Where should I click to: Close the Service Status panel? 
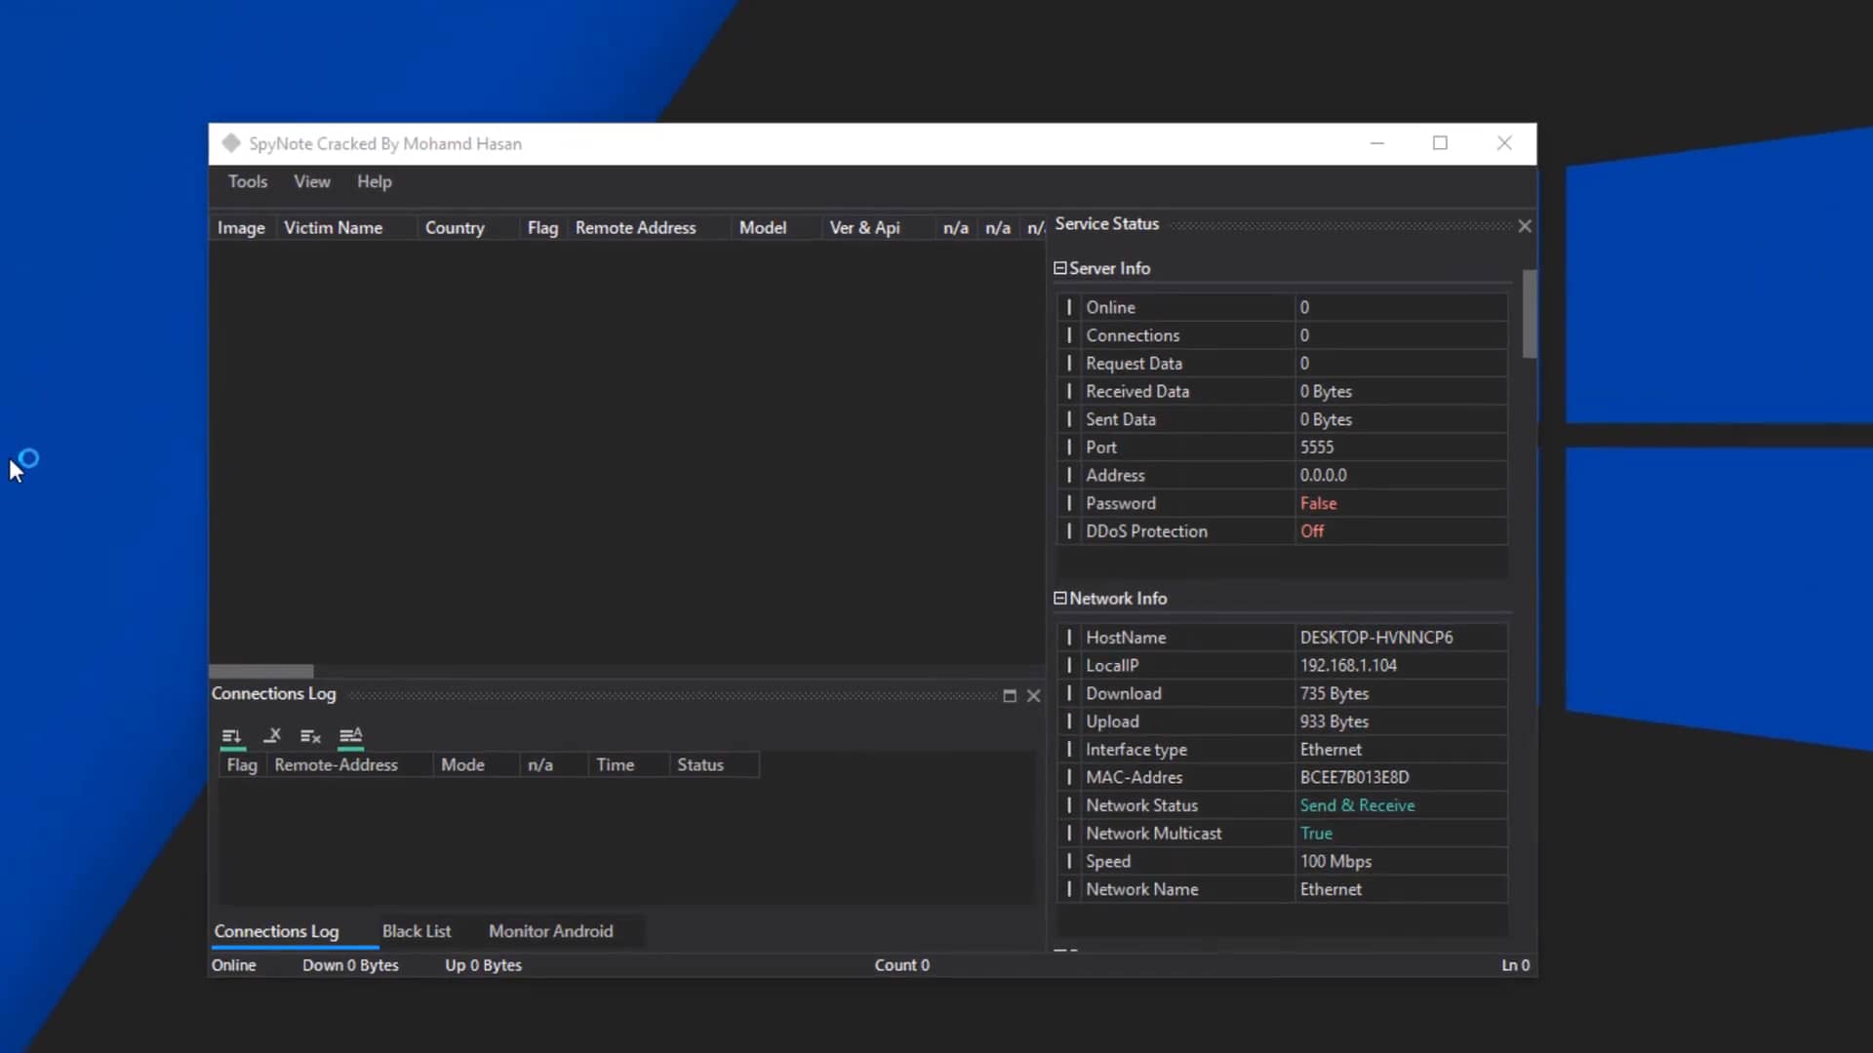pos(1525,225)
